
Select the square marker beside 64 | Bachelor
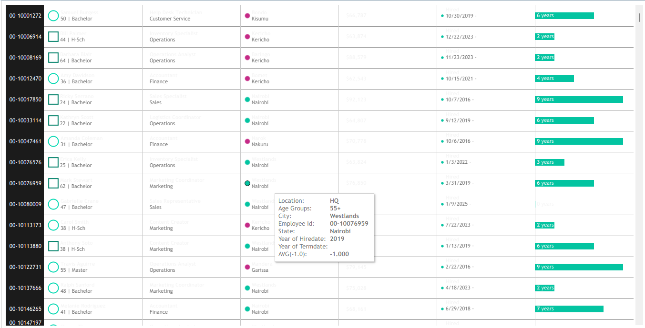pyautogui.click(x=53, y=58)
